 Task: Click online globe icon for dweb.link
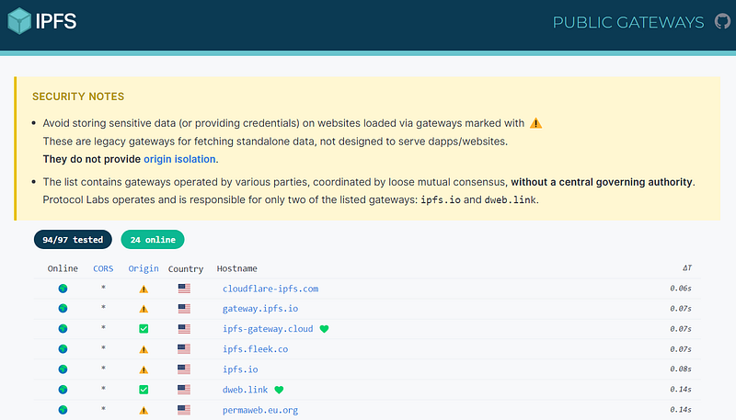63,389
